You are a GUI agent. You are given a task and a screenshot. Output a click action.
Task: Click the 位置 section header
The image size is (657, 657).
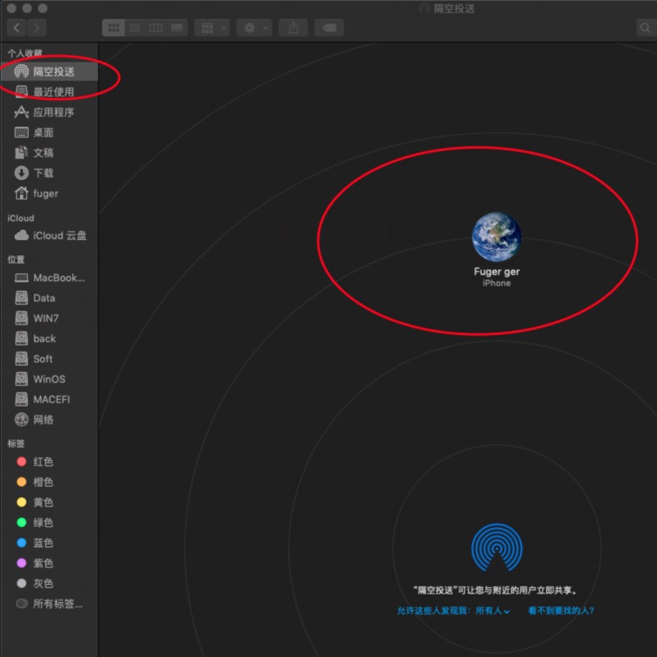point(16,260)
